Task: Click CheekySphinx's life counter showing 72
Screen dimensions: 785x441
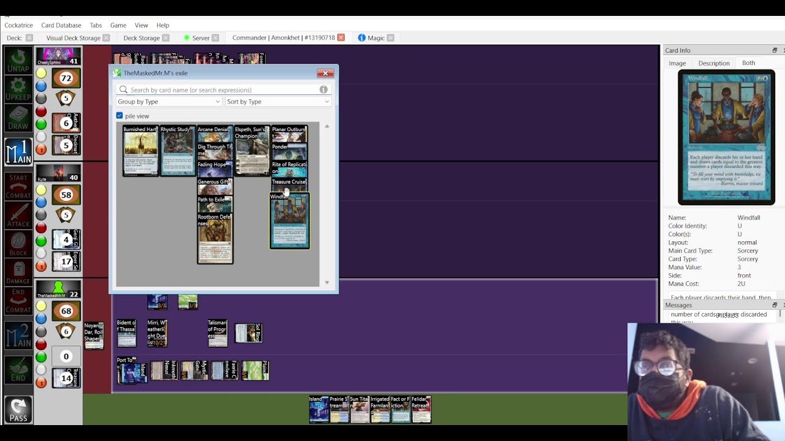Action: [66, 78]
